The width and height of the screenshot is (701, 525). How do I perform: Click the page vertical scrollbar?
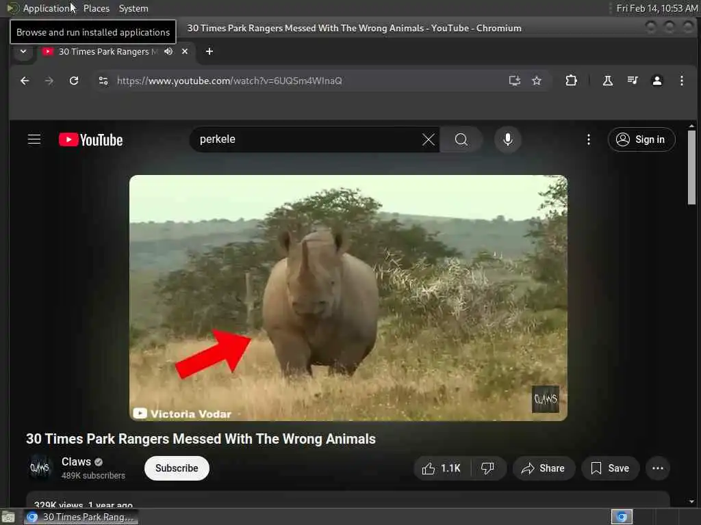coord(691,167)
